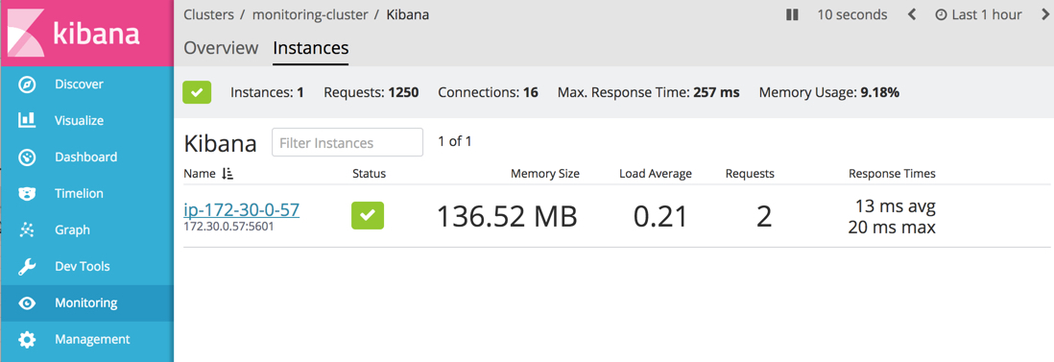Select Discover in sidebar
The width and height of the screenshot is (1054, 362).
[80, 84]
